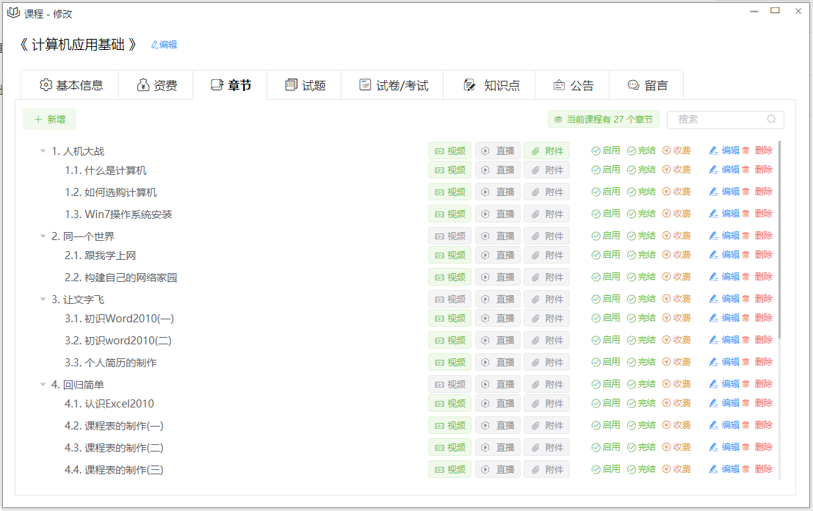
Task: Click 视频 for chapter 2. 同一个世界
Action: coord(449,236)
